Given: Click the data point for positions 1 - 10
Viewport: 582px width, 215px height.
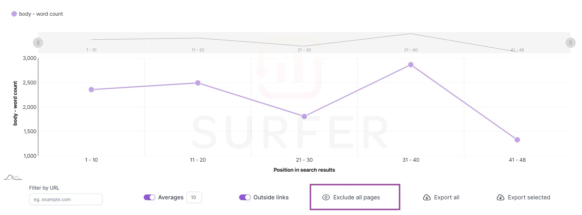Looking at the screenshot, I should point(91,90).
